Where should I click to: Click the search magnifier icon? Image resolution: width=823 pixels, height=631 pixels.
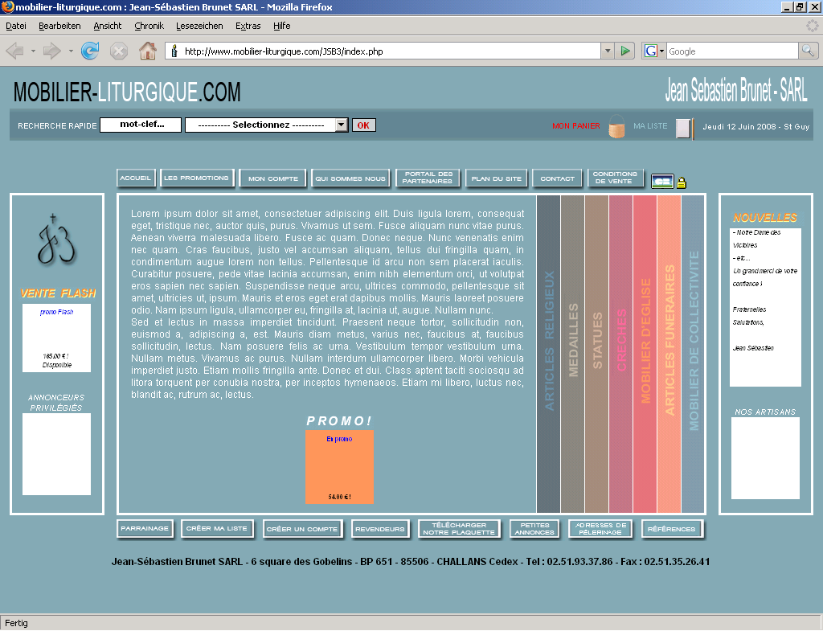point(808,51)
